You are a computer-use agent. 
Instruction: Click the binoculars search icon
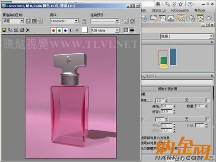coord(158,4)
